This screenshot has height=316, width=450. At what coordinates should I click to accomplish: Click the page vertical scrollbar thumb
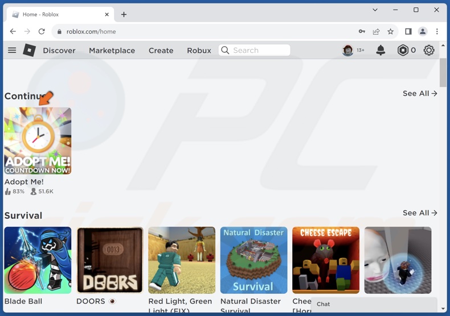(443, 72)
